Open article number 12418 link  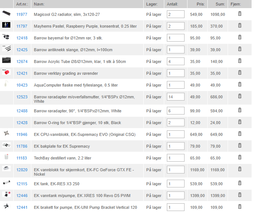[x=22, y=38]
